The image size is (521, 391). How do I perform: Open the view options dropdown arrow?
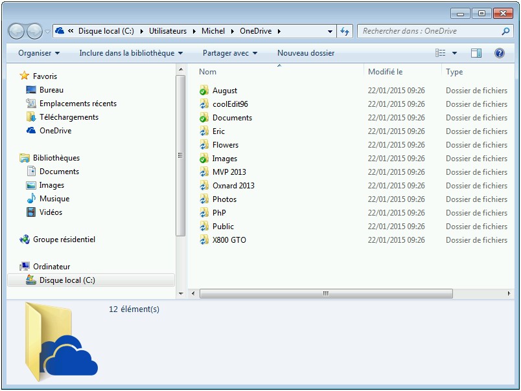(454, 53)
